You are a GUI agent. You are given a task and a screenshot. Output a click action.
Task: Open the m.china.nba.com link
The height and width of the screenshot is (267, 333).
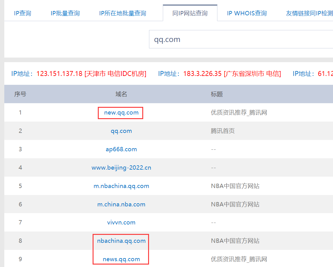tap(121, 205)
